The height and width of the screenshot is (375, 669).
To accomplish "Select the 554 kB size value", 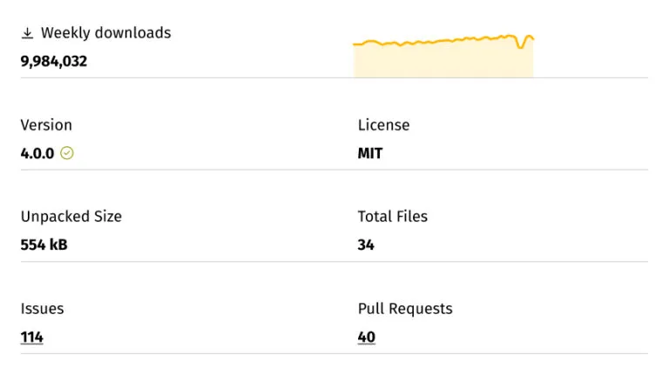I will click(x=44, y=244).
